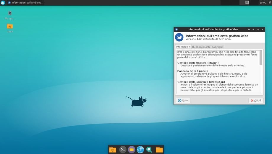This screenshot has height=154, width=272.
Task: Launch the terminal from the dock
Action: click(x=122, y=150)
